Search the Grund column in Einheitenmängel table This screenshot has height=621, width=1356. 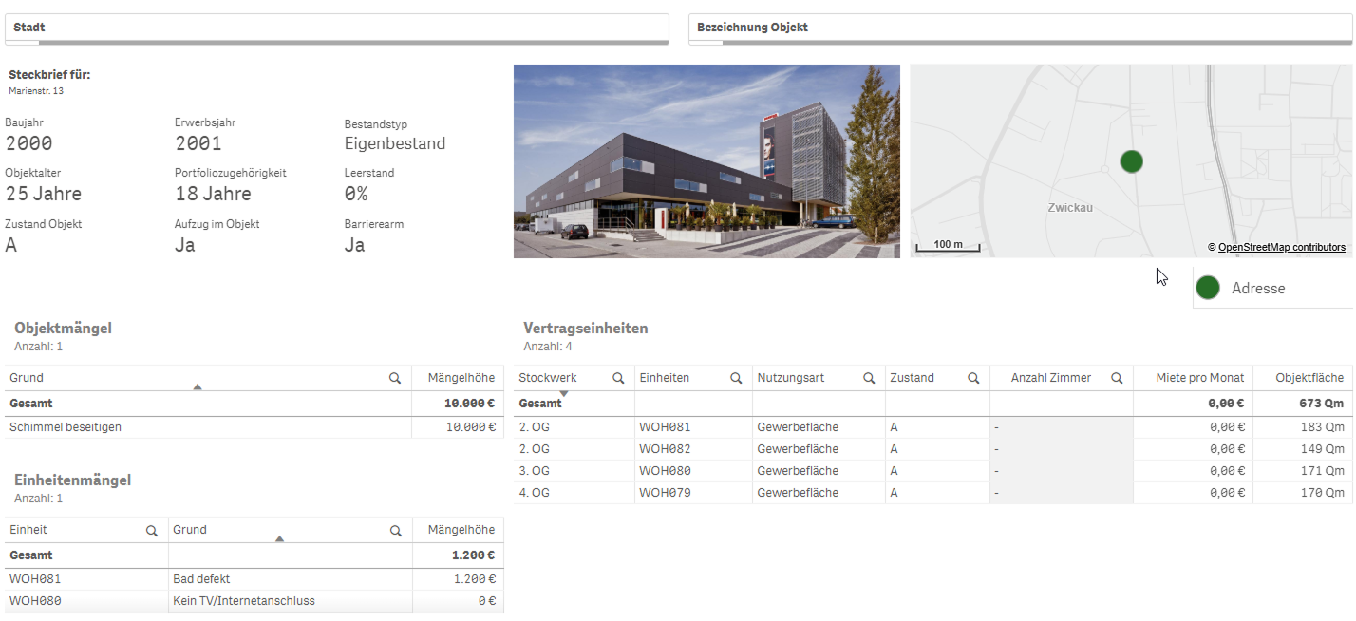tap(395, 530)
